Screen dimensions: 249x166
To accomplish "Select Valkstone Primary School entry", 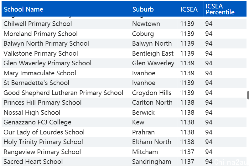I will point(41,53).
